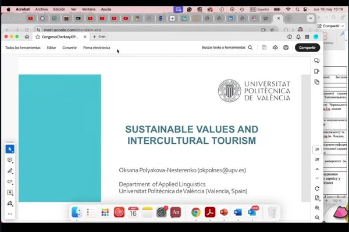Screen dimensions: 349x232
Task: Activate the add text tool
Action: click(x=10, y=193)
